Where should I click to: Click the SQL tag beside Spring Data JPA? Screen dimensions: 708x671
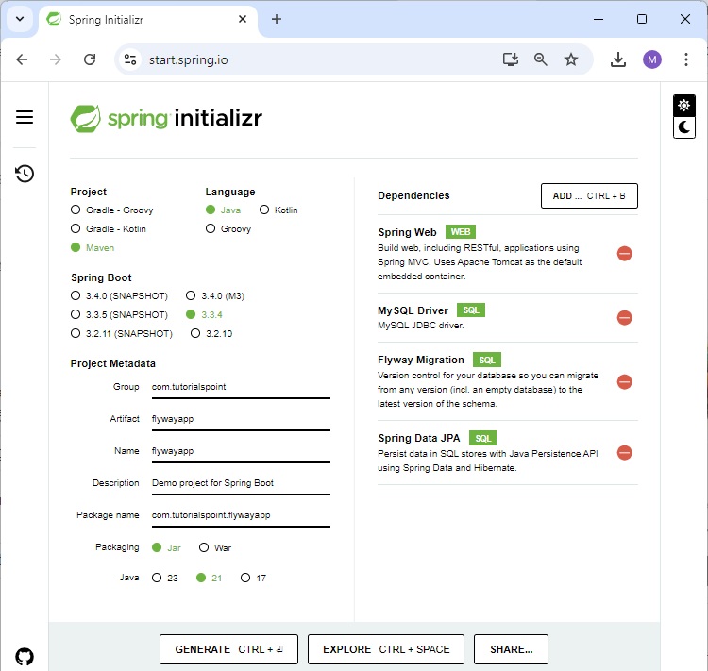pyautogui.click(x=482, y=438)
